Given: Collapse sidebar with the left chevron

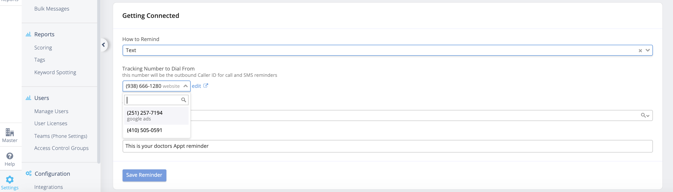Looking at the screenshot, I should pos(104,45).
